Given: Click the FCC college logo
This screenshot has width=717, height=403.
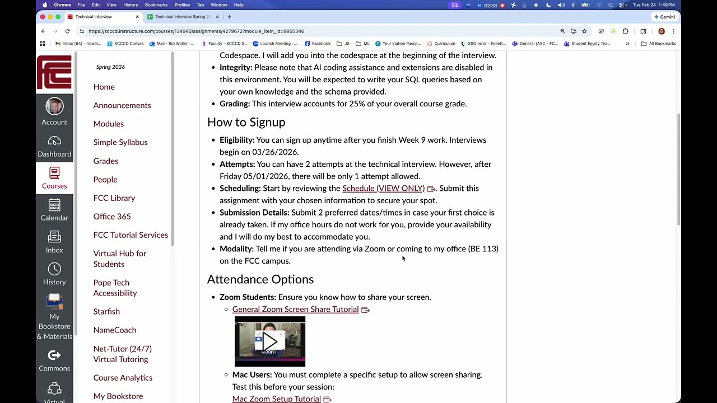Looking at the screenshot, I should [x=54, y=72].
